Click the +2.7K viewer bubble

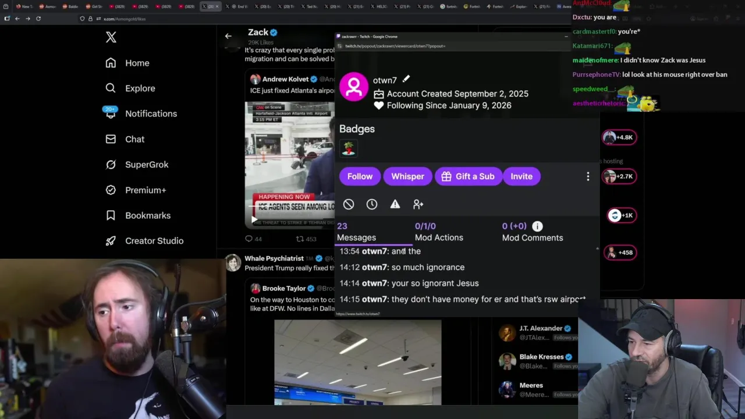point(619,176)
